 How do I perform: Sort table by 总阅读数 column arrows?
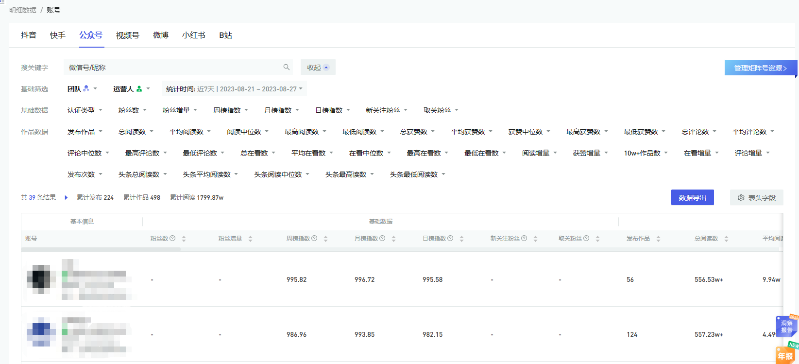(726, 239)
